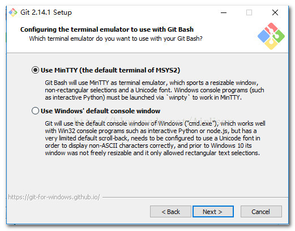Click the greyed-out maximize button

pos(249,12)
